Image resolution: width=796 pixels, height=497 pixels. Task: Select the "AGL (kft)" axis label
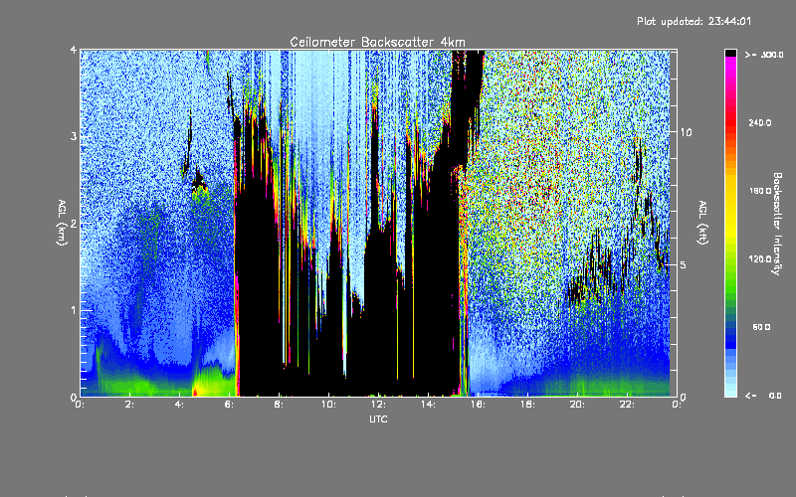[x=702, y=223]
